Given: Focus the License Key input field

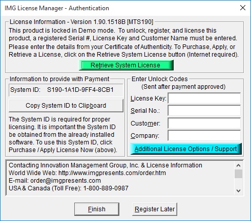Looking at the screenshot, I should (x=204, y=98).
